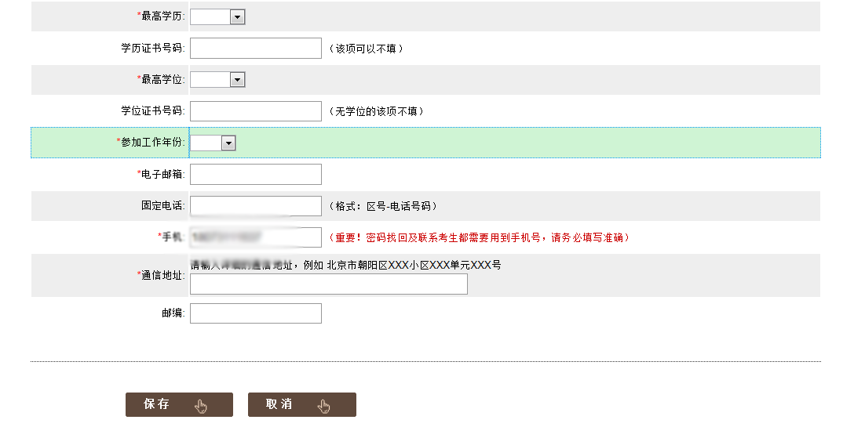This screenshot has width=854, height=427.
Task: Click the 电子邮箱 field label
Action: (162, 175)
